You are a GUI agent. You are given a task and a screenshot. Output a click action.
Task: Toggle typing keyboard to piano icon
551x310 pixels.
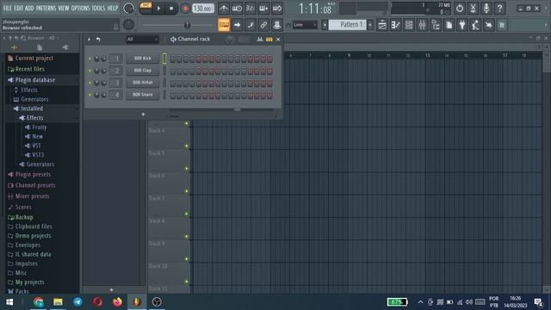(x=224, y=25)
